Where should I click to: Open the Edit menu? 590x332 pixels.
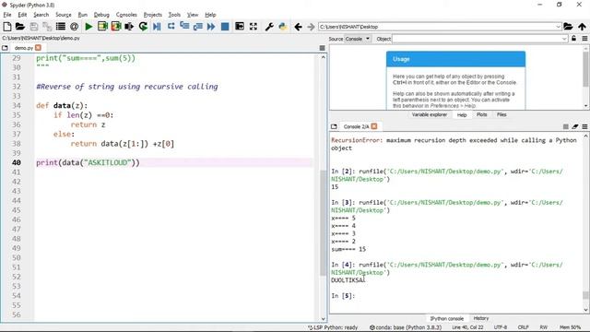(22, 15)
